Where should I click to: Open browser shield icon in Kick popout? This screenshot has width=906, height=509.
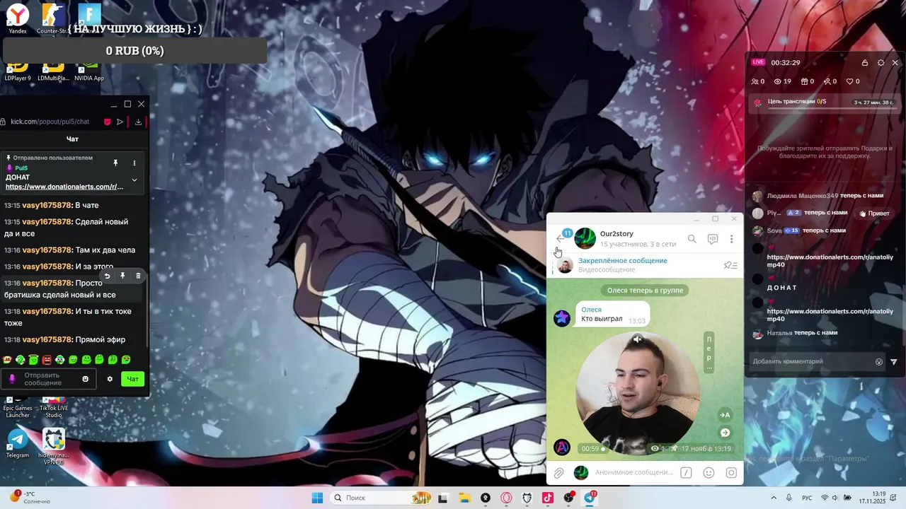pos(108,122)
